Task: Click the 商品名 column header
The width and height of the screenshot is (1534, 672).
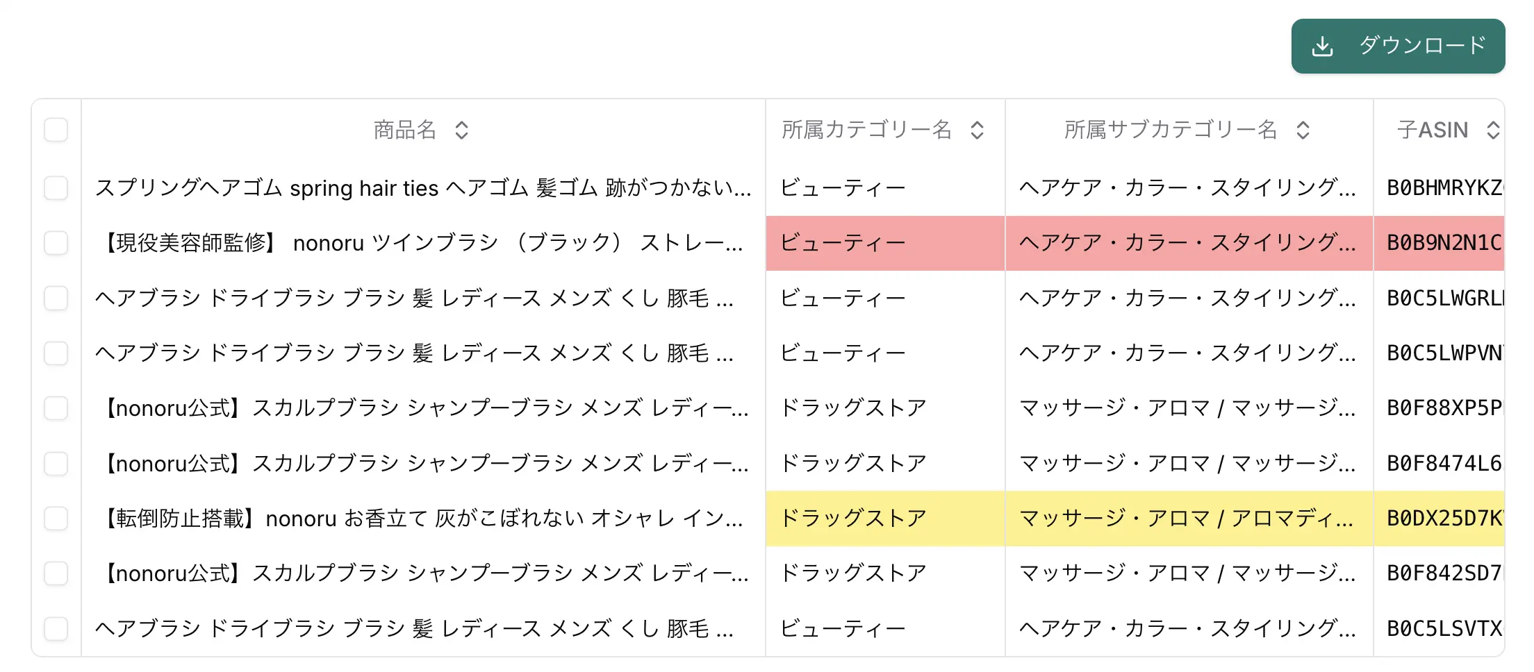Action: pyautogui.click(x=406, y=130)
